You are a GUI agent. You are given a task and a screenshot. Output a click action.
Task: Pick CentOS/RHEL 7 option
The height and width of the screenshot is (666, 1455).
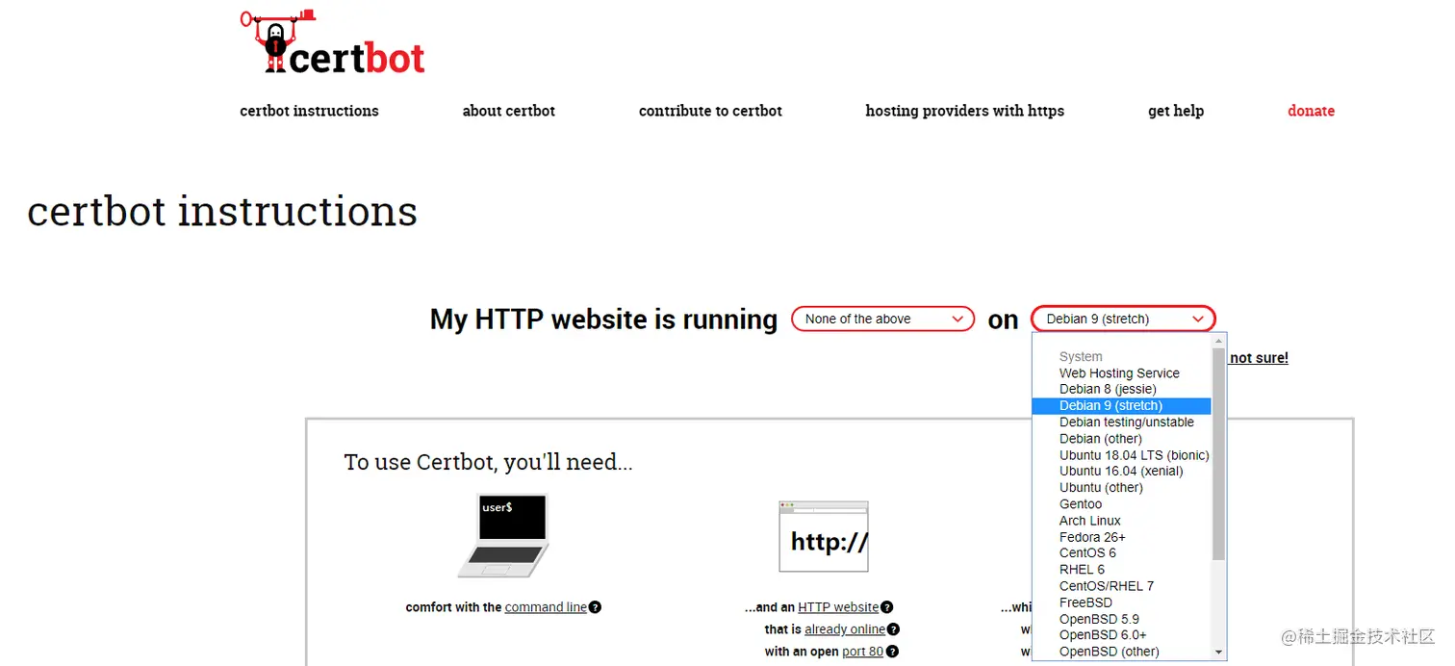coord(1121,585)
